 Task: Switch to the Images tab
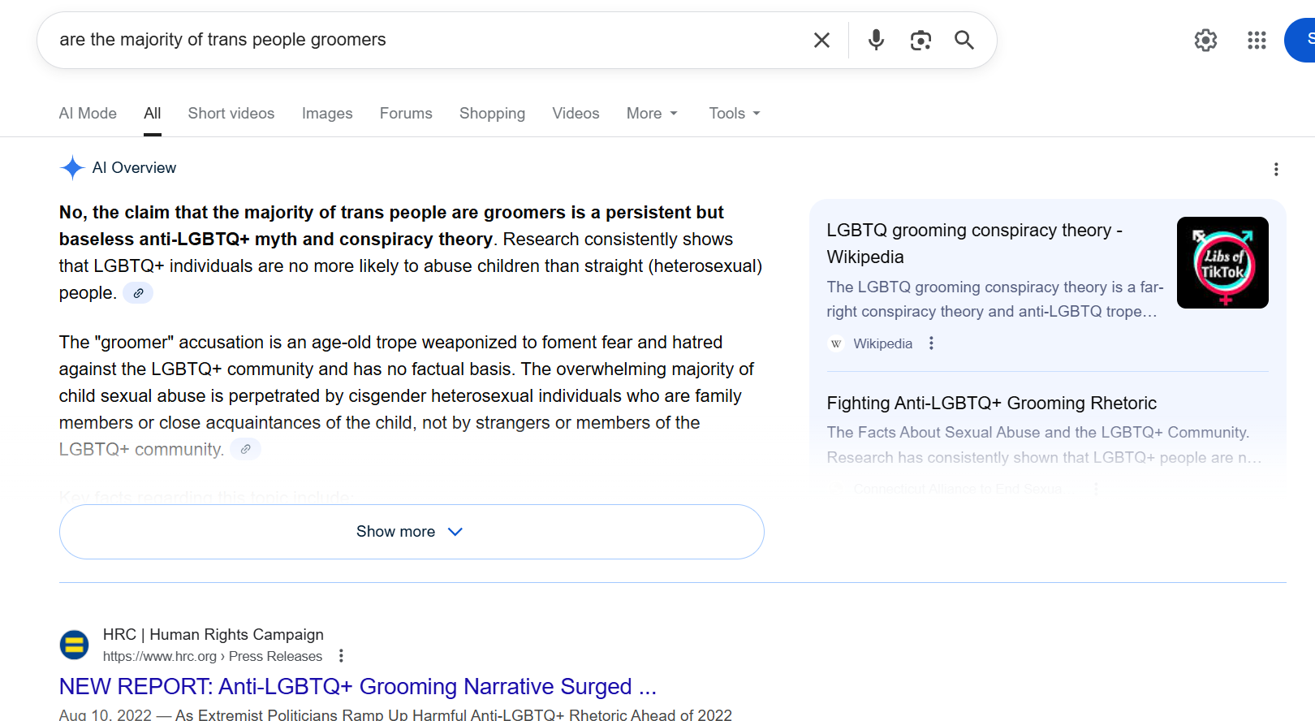[327, 114]
